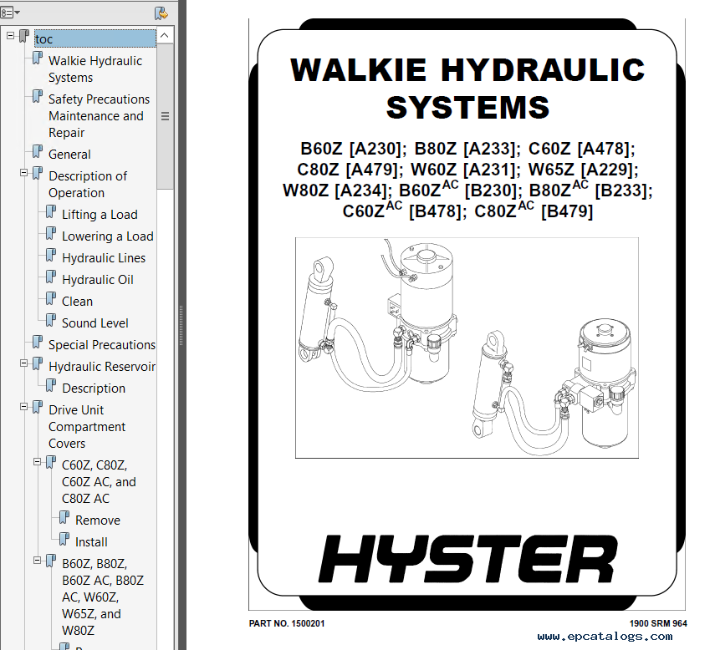
Task: Click the Hydraulic Reservoir bookmark icon
Action: pyautogui.click(x=38, y=364)
